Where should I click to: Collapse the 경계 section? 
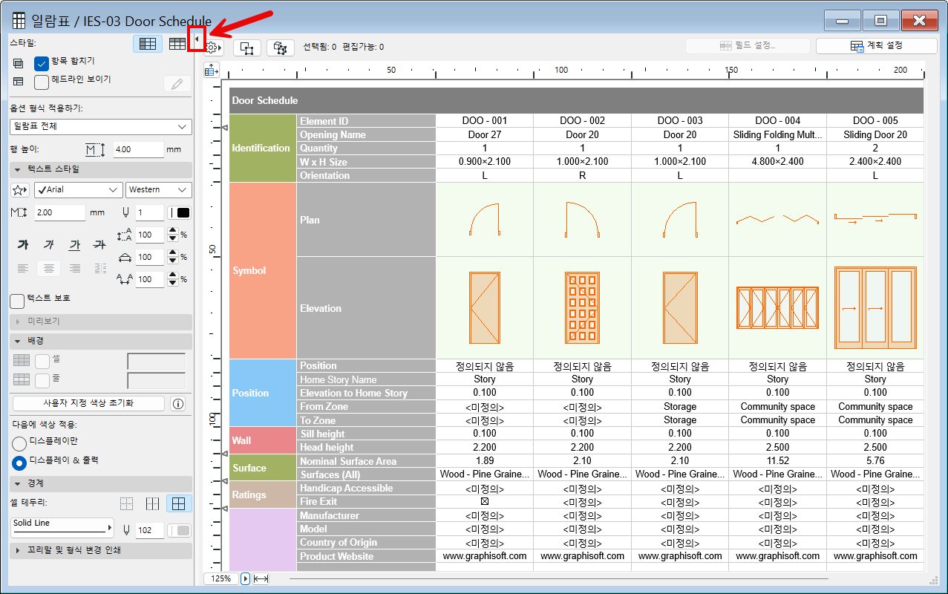[101, 483]
